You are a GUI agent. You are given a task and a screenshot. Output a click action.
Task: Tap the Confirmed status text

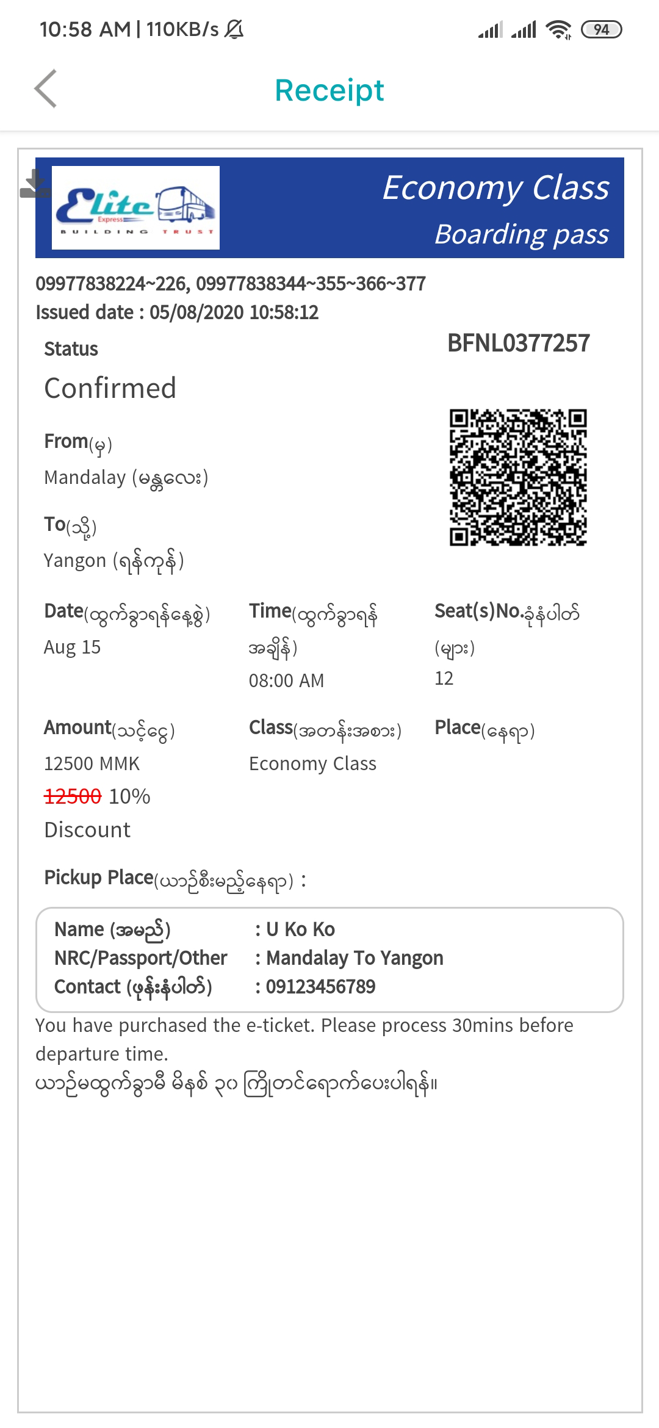tap(110, 388)
